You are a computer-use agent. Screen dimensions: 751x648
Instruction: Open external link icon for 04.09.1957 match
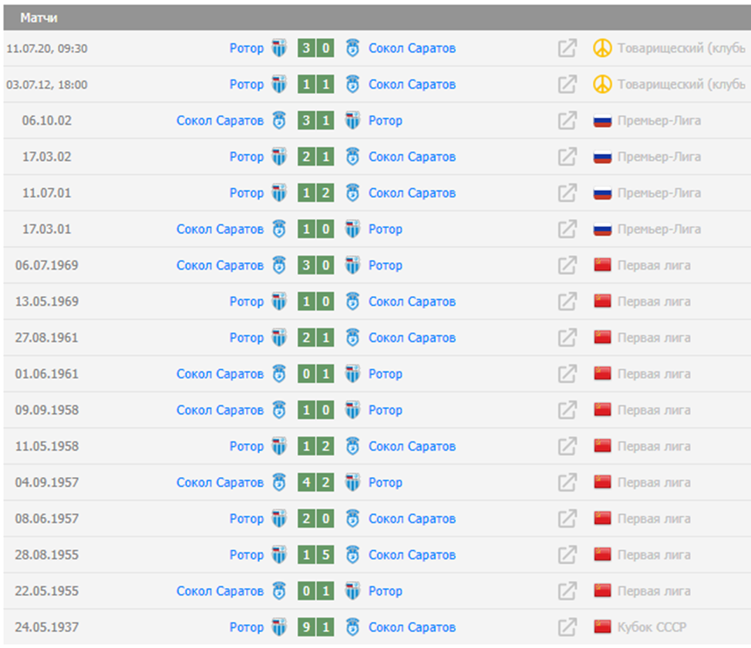[x=567, y=482]
